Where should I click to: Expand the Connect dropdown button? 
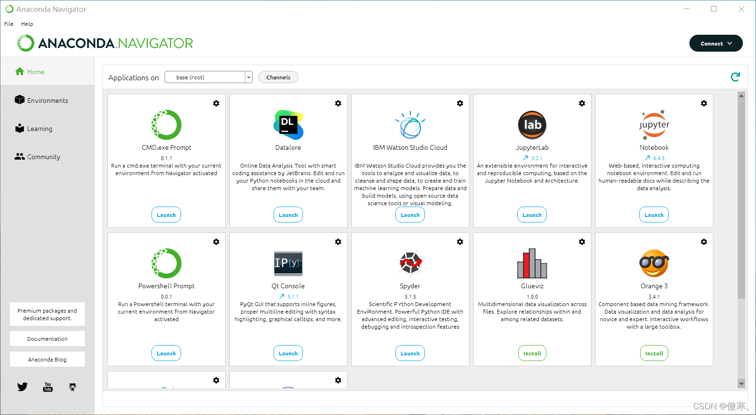(716, 43)
